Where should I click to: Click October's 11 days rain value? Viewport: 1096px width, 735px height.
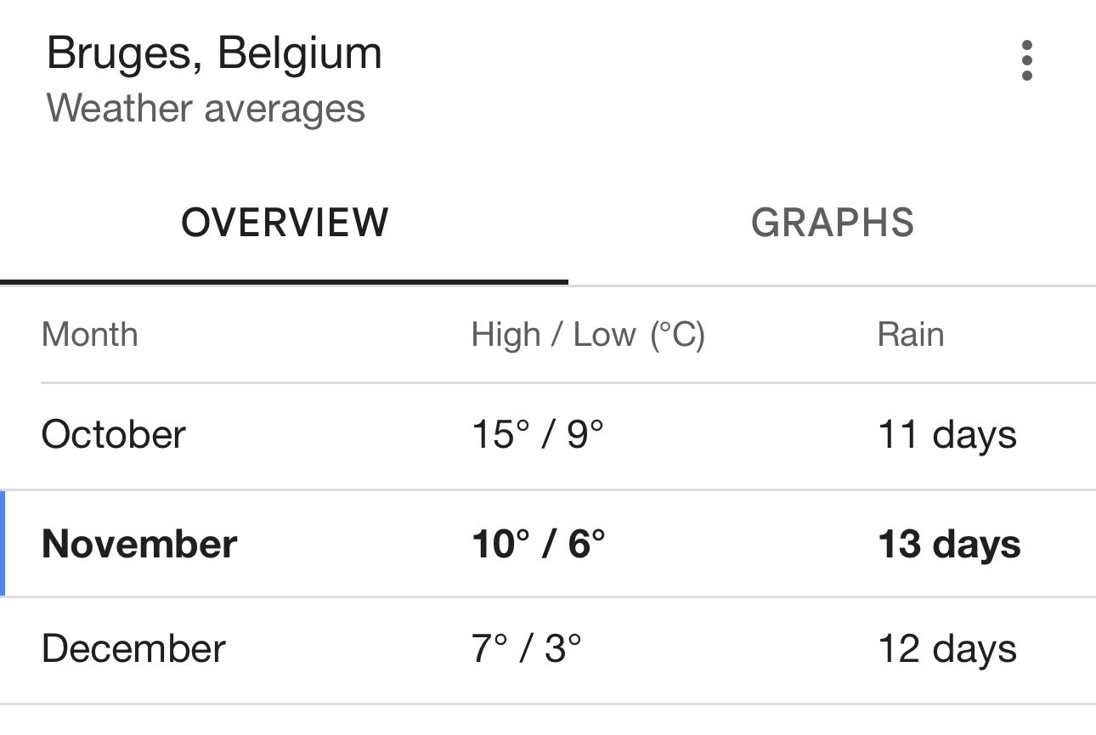point(947,436)
